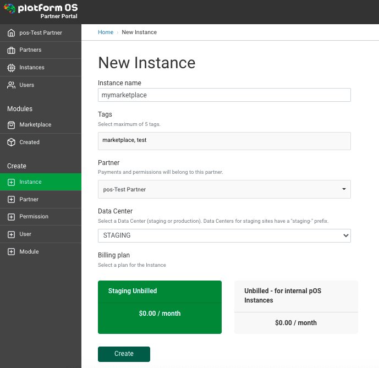Click the Modules section heading
The width and height of the screenshot is (379, 368).
click(20, 109)
